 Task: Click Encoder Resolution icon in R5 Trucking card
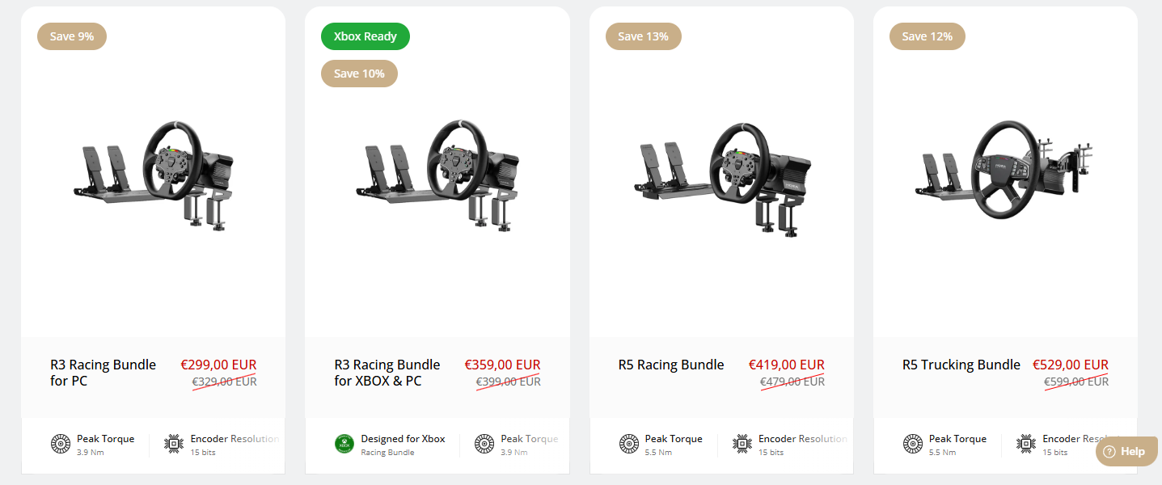[x=1026, y=444]
